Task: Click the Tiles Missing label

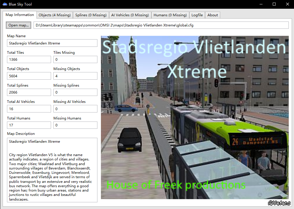Action: [x=64, y=53]
